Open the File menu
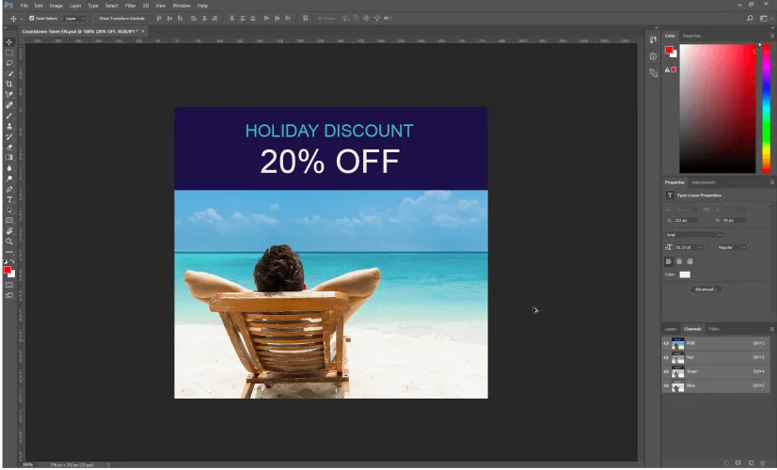Viewport: 777px width, 470px height. point(24,6)
